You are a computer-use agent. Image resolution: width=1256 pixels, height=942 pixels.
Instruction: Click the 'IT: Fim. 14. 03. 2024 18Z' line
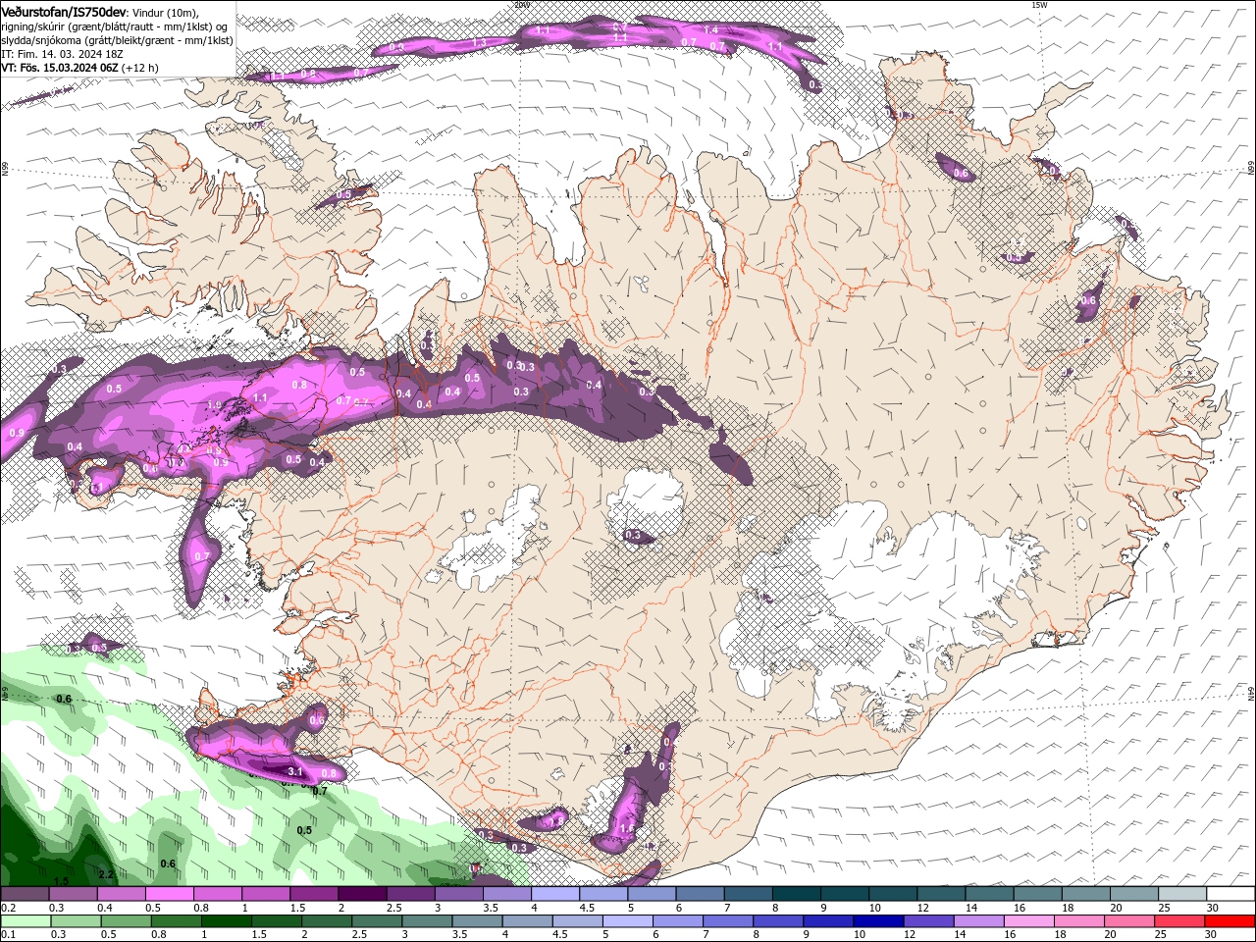(x=63, y=54)
